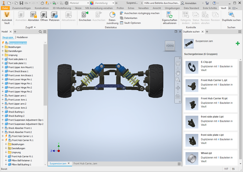Expand Front Shock Brace:1 node
The height and width of the screenshot is (172, 243).
click(x=3, y=71)
